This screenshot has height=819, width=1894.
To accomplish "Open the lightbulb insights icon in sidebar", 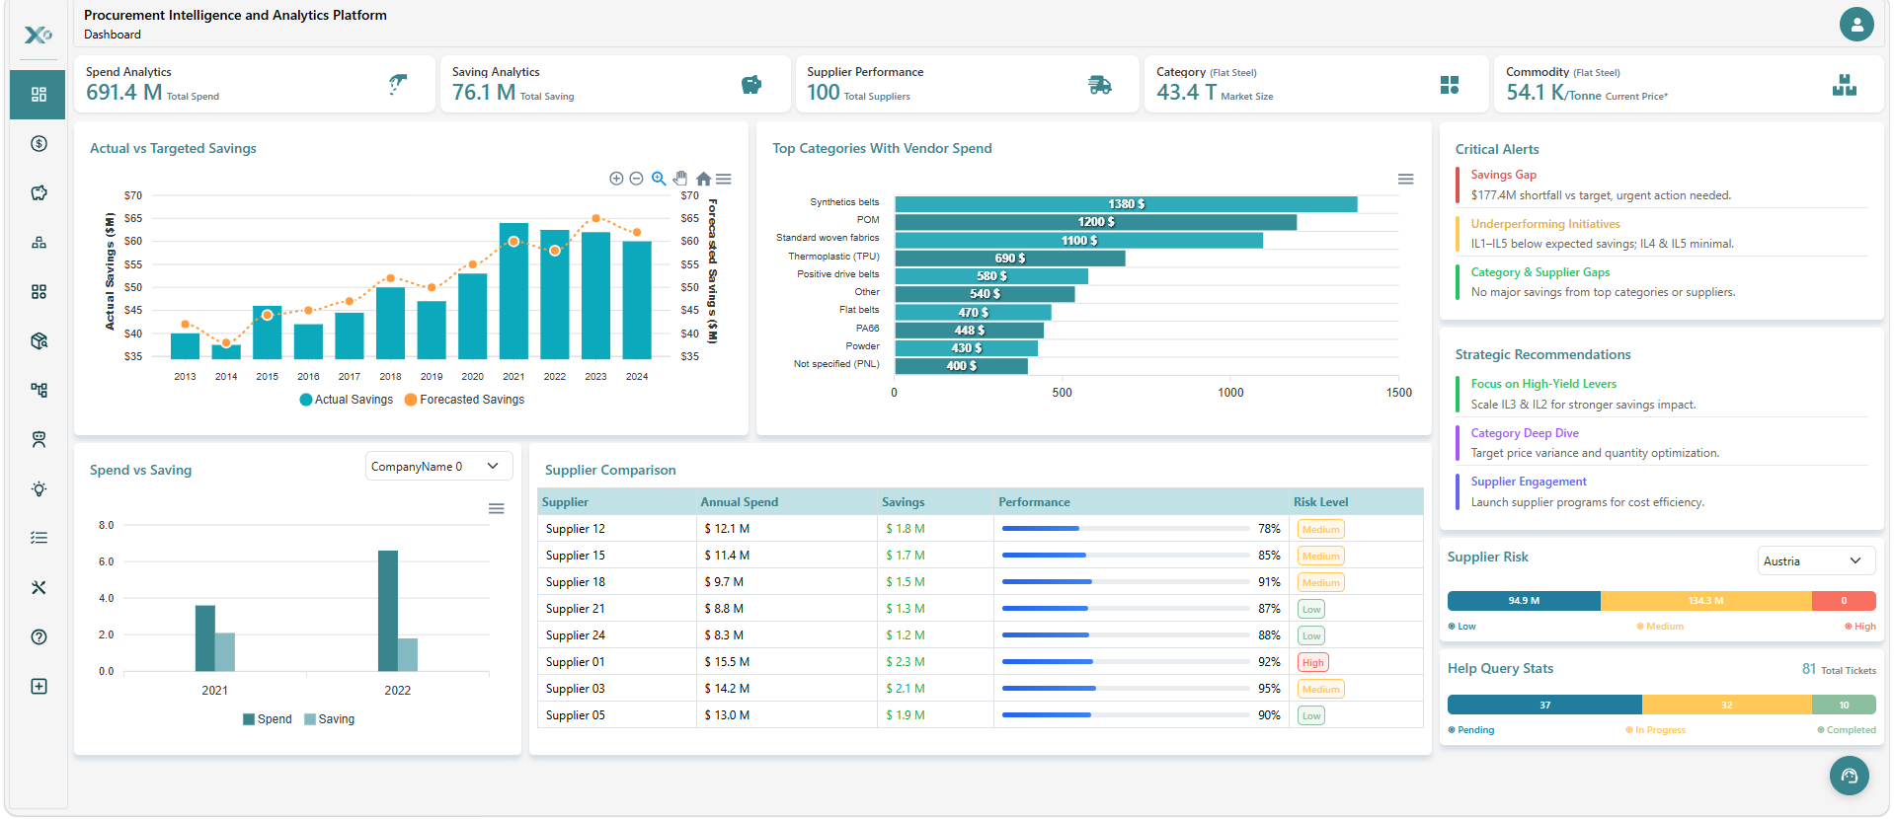I will click(39, 489).
